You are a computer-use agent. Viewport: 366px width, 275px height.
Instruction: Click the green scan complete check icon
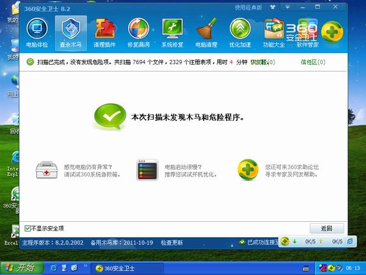(x=30, y=62)
